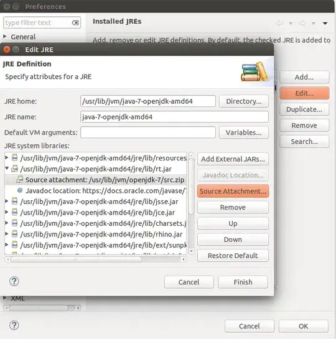Image resolution: width=336 pixels, height=339 pixels.
Task: Click the rt.jar library icon
Action: 14,169
